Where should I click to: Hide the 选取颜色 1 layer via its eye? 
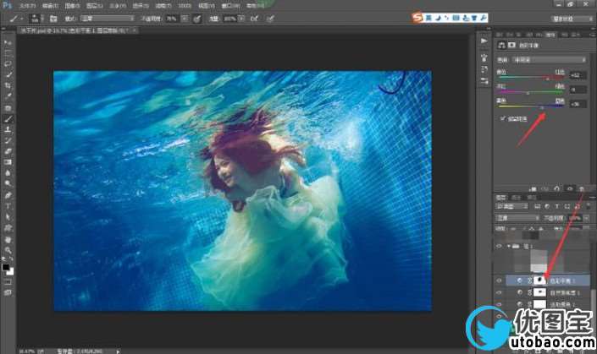(499, 304)
